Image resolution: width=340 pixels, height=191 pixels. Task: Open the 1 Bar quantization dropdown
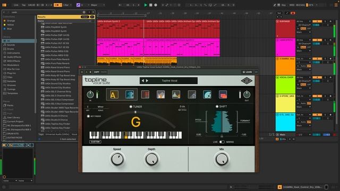click(x=67, y=5)
